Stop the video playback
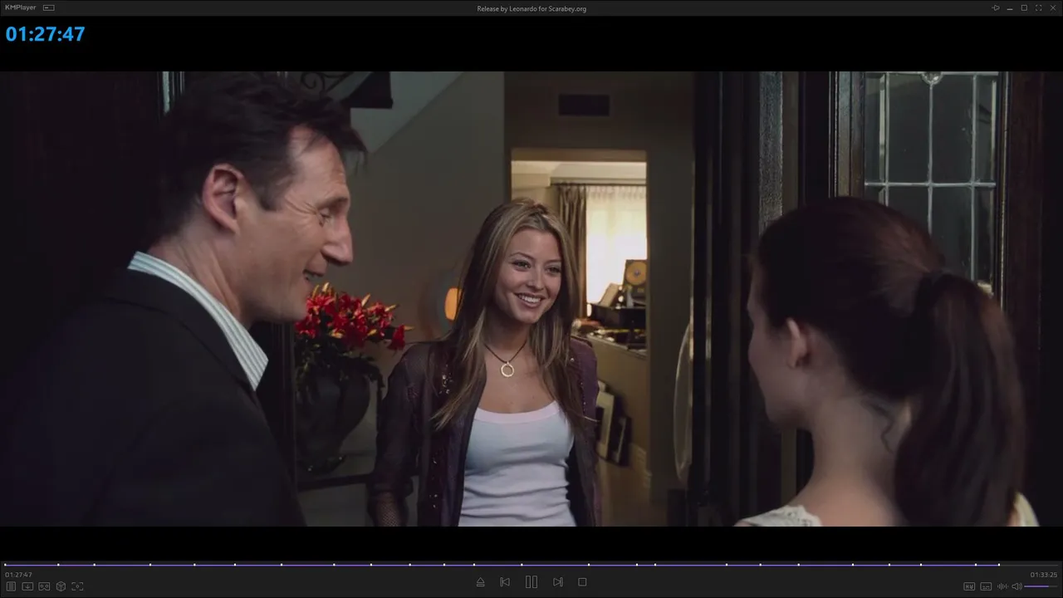 582,582
